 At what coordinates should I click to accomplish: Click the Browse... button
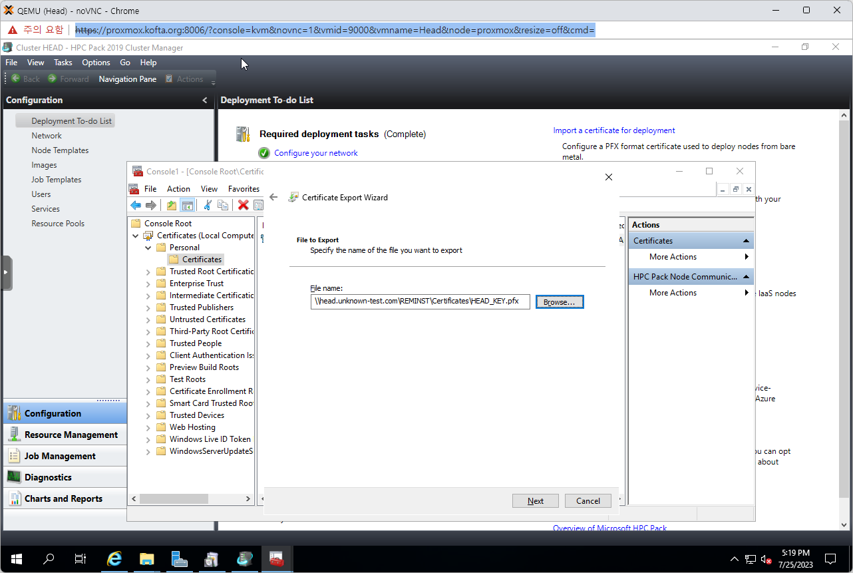pos(559,302)
